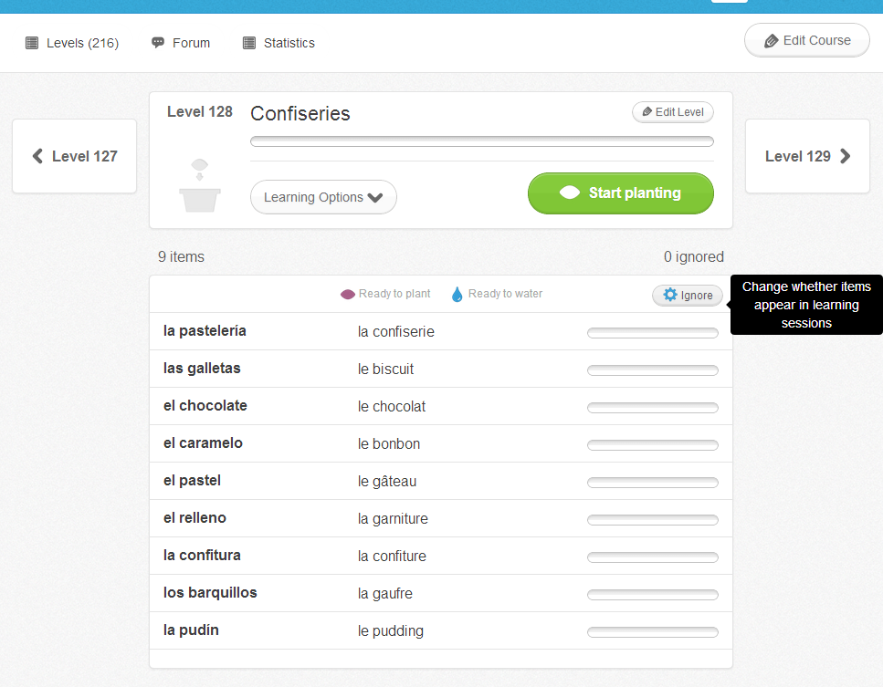Open the Forum tab
883x687 pixels.
point(191,43)
